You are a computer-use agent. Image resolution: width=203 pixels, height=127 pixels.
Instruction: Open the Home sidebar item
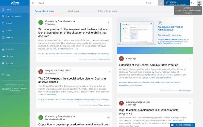pyautogui.click(x=15, y=9)
